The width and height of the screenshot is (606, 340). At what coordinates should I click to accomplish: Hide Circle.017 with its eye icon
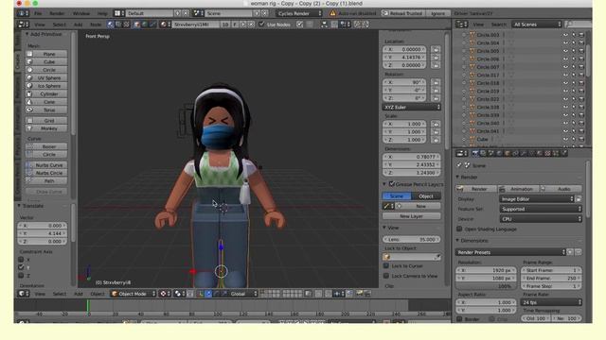click(x=565, y=76)
